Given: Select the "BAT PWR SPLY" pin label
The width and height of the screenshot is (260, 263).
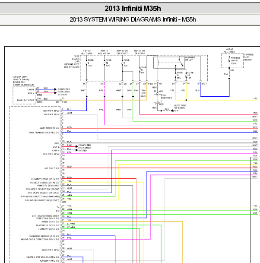Looking at the screenshot, I should (x=51, y=111).
